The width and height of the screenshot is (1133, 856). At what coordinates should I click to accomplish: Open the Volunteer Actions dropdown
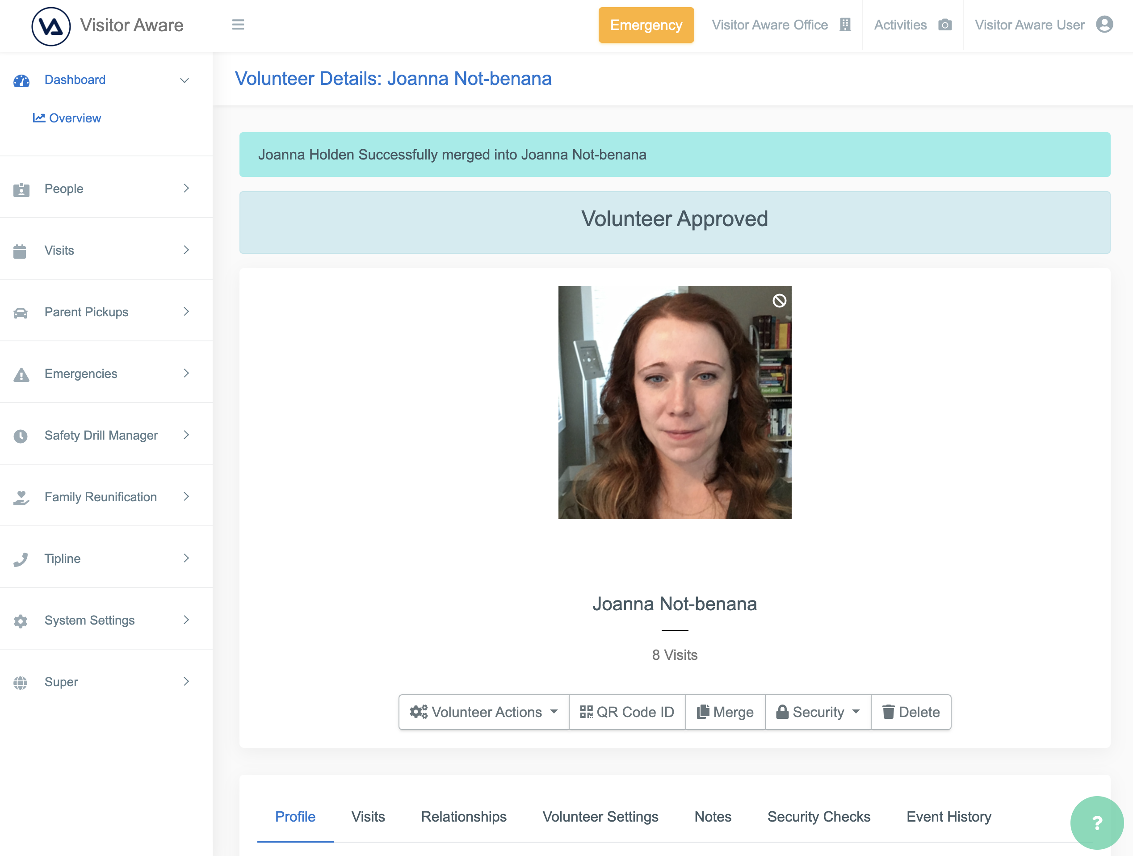(483, 712)
